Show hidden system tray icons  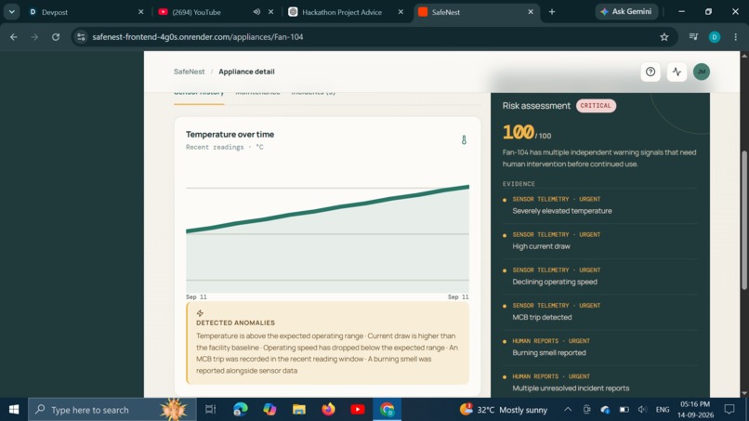[x=568, y=410]
